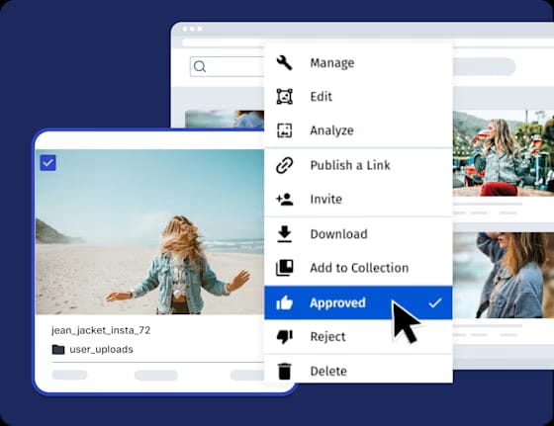Click the jean_jacket_insta_72 filename
554x426 pixels.
(101, 330)
